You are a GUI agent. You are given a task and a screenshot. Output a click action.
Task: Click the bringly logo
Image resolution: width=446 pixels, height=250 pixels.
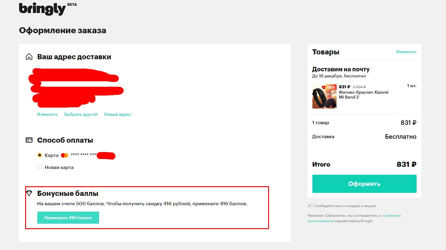(x=42, y=9)
